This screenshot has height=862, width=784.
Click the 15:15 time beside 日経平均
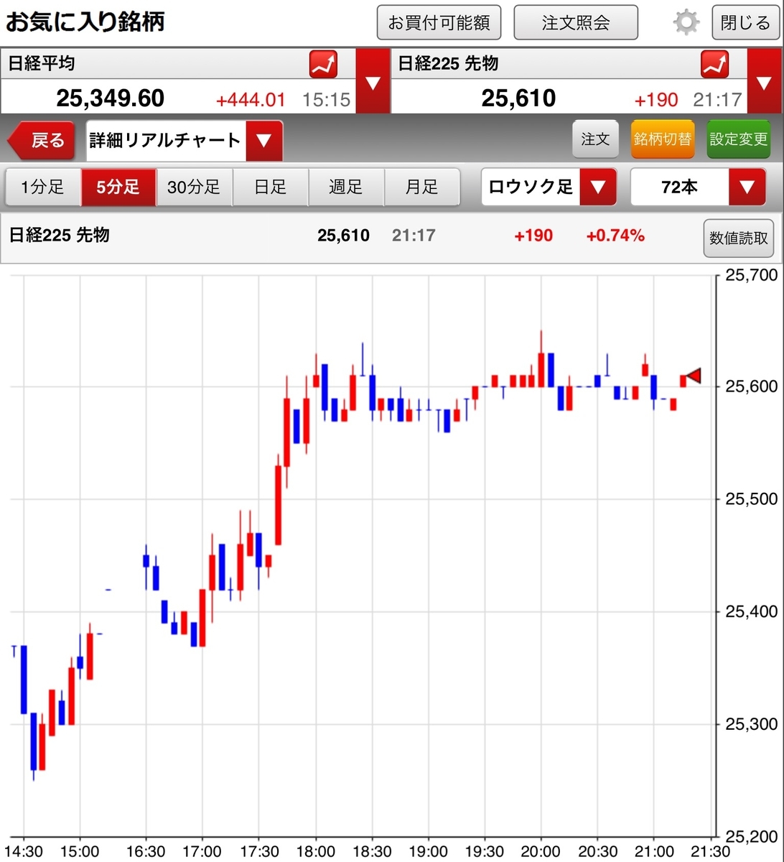(327, 100)
